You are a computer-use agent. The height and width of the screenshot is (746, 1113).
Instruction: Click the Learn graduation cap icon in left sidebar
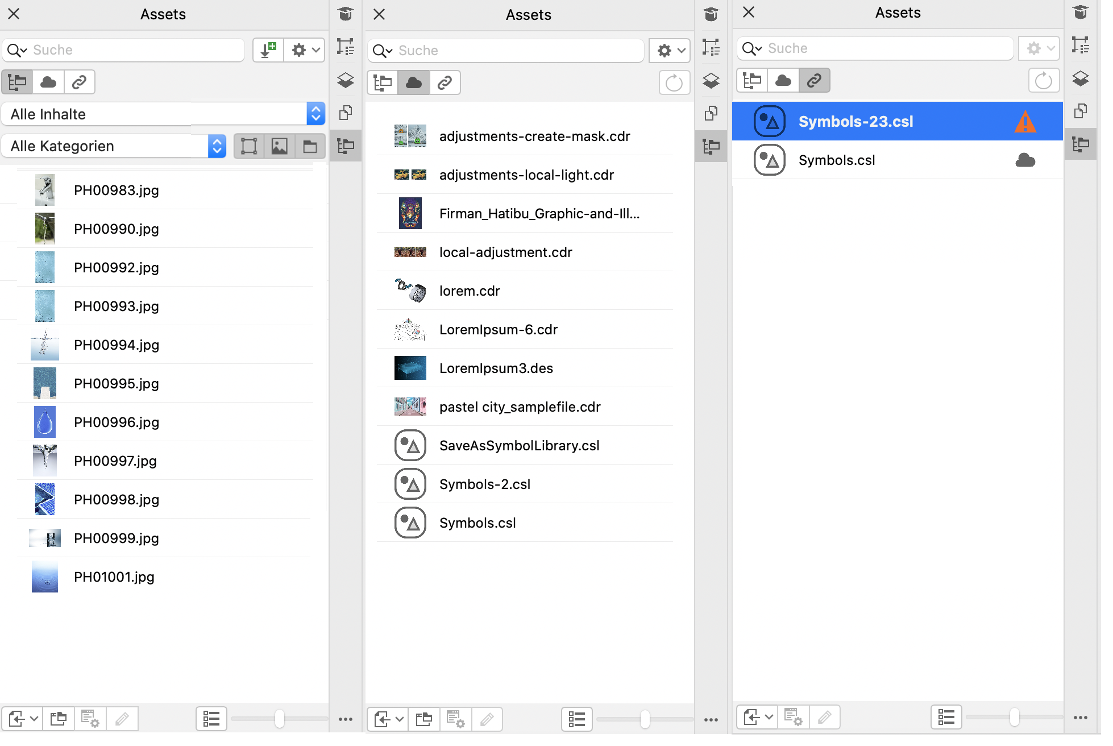point(345,14)
